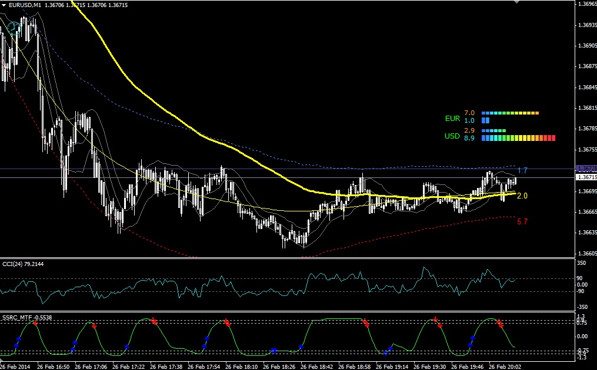Click the 26 Feb 16:50 time label
The image size is (597, 370).
pyautogui.click(x=52, y=366)
